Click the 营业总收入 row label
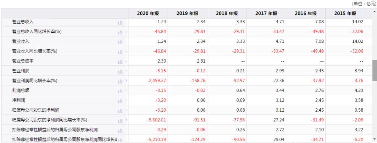This screenshot has height=143, width=377. 23,22
